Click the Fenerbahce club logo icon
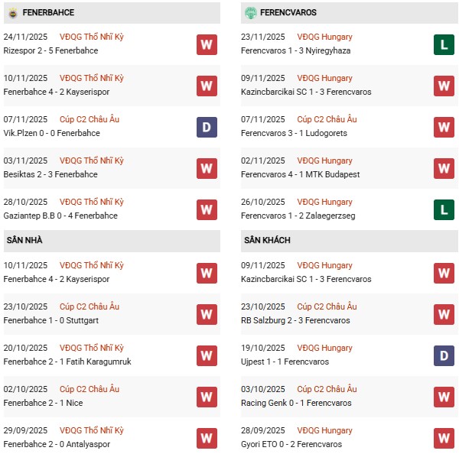Image resolution: width=459 pixels, height=454 pixels. point(11,13)
